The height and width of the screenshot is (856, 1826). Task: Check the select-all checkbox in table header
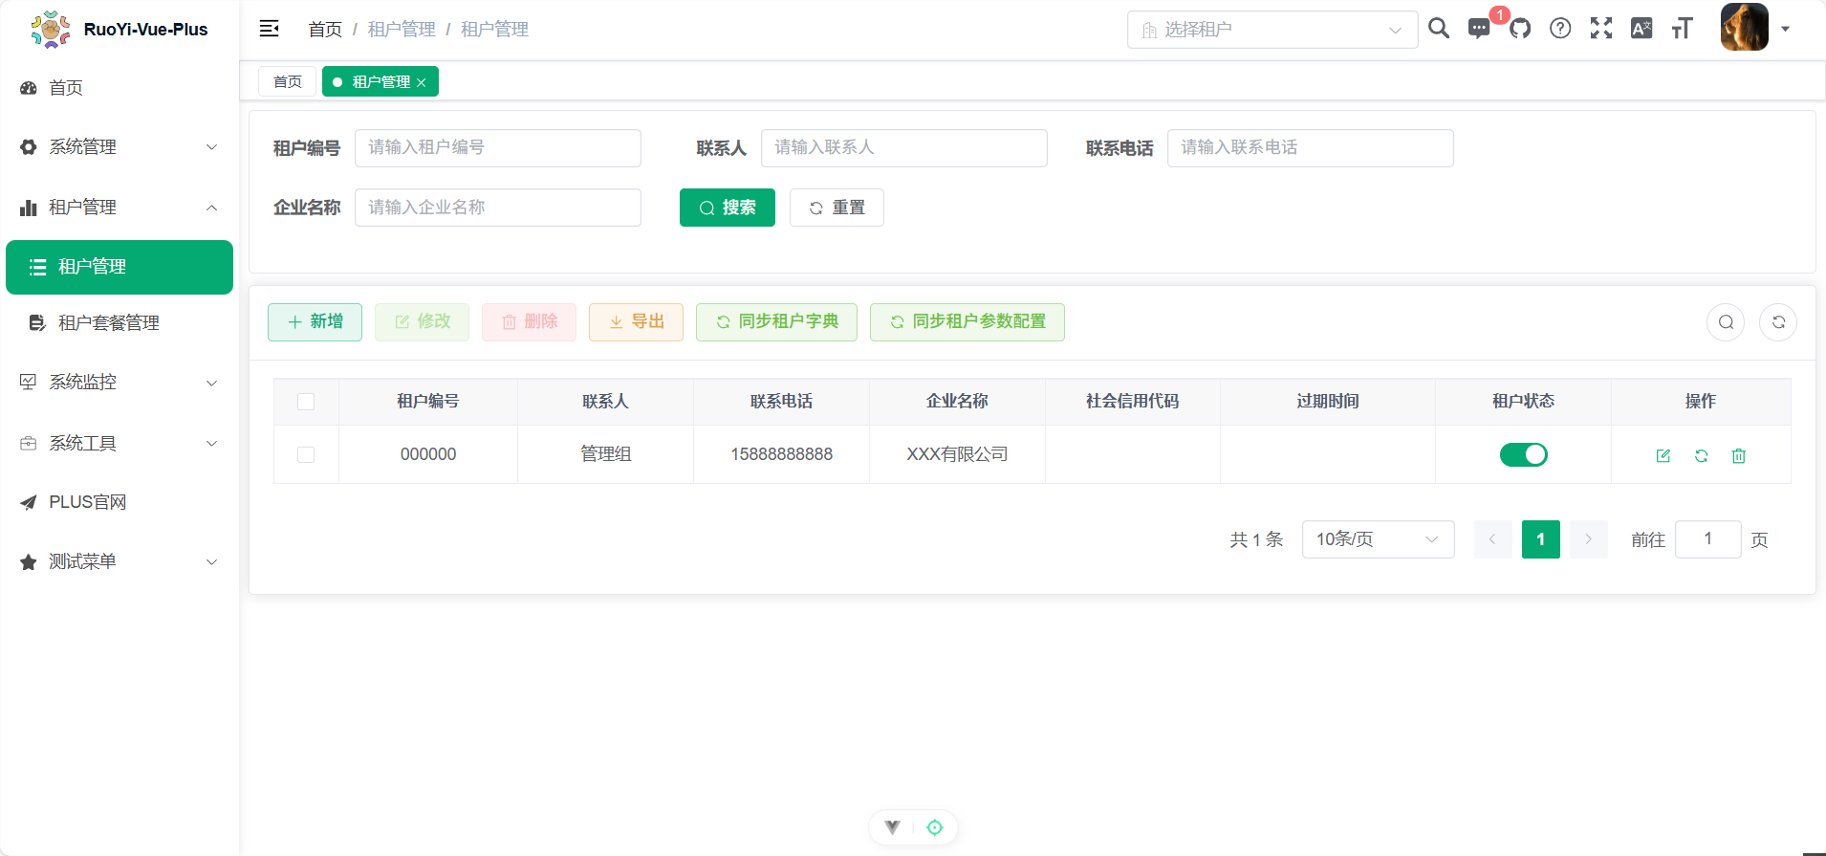[306, 402]
